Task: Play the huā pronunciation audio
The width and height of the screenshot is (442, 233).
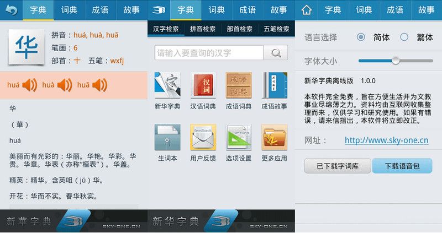Action: [x=100, y=85]
